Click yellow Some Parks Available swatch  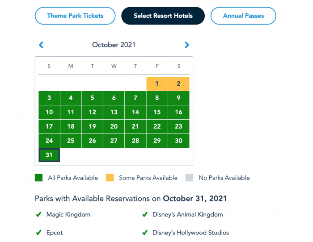click(110, 178)
